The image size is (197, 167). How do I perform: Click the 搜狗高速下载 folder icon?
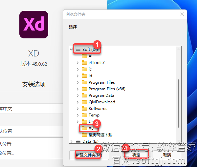pos(84,135)
